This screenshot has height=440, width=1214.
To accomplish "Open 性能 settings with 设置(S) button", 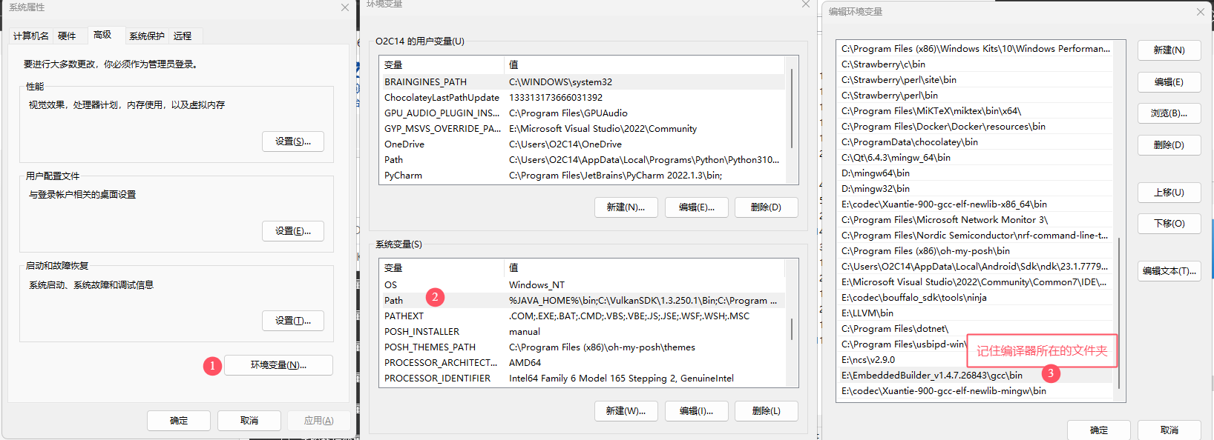I will point(293,141).
